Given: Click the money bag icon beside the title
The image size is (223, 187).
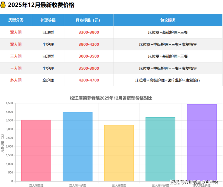Looking at the screenshot, I should (3, 5).
